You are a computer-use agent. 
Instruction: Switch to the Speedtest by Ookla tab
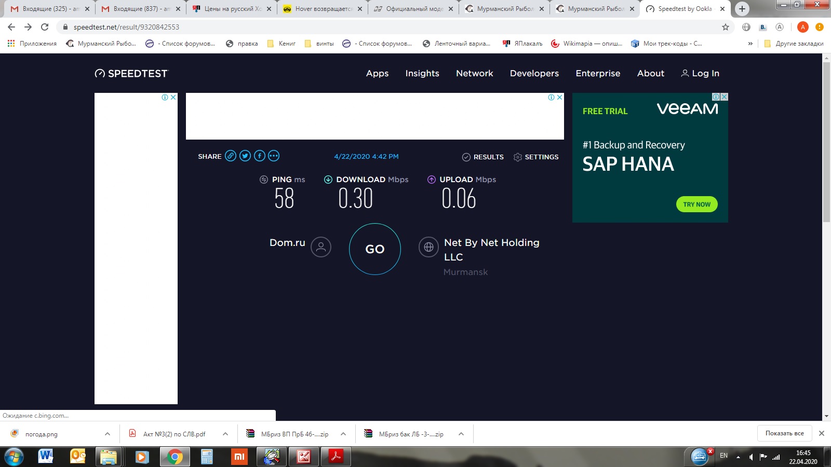pyautogui.click(x=685, y=9)
